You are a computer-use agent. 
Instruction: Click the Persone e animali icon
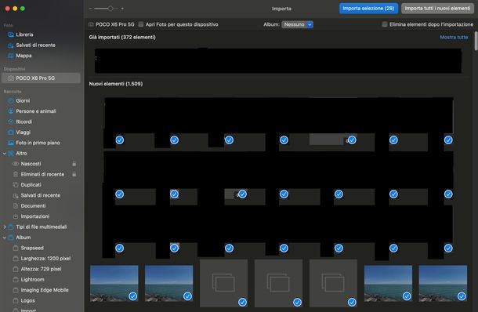(x=11, y=111)
